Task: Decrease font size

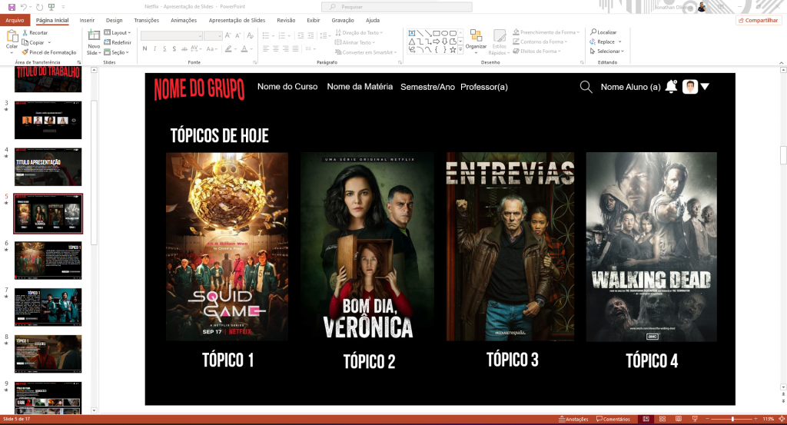Action: 238,35
